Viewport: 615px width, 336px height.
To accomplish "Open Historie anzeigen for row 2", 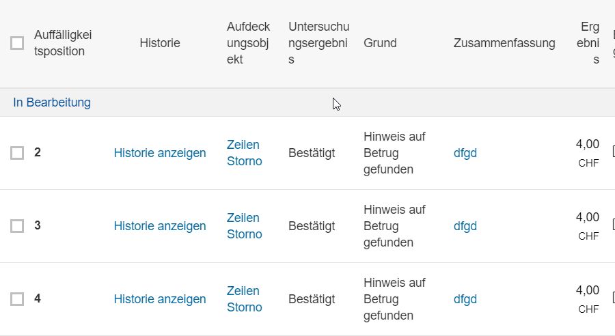I will click(160, 153).
